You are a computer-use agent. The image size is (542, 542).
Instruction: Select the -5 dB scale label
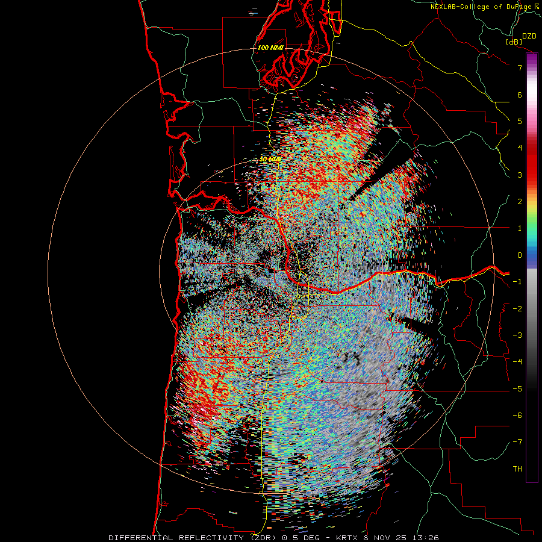tap(517, 389)
